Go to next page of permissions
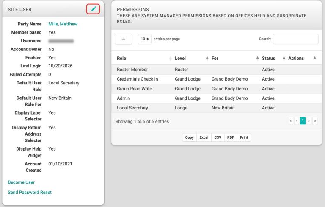The image size is (325, 207). click(x=309, y=121)
